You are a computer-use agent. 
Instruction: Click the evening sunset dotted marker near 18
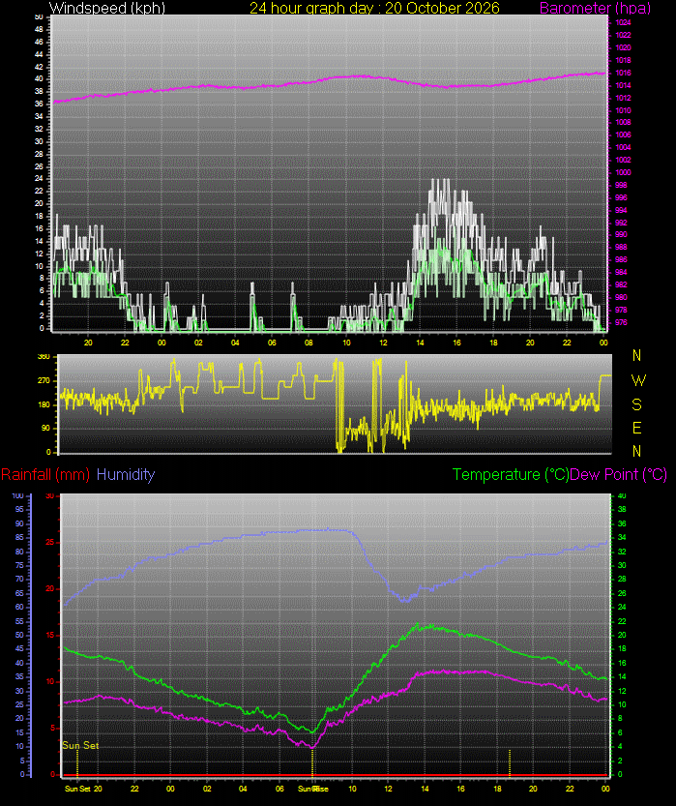coord(510,761)
